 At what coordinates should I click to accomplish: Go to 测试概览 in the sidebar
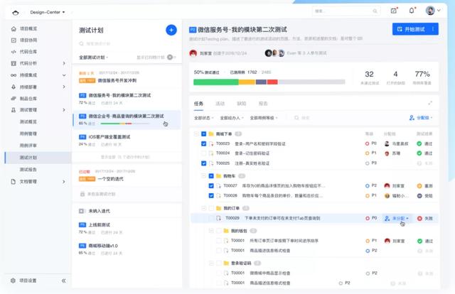[x=28, y=121]
